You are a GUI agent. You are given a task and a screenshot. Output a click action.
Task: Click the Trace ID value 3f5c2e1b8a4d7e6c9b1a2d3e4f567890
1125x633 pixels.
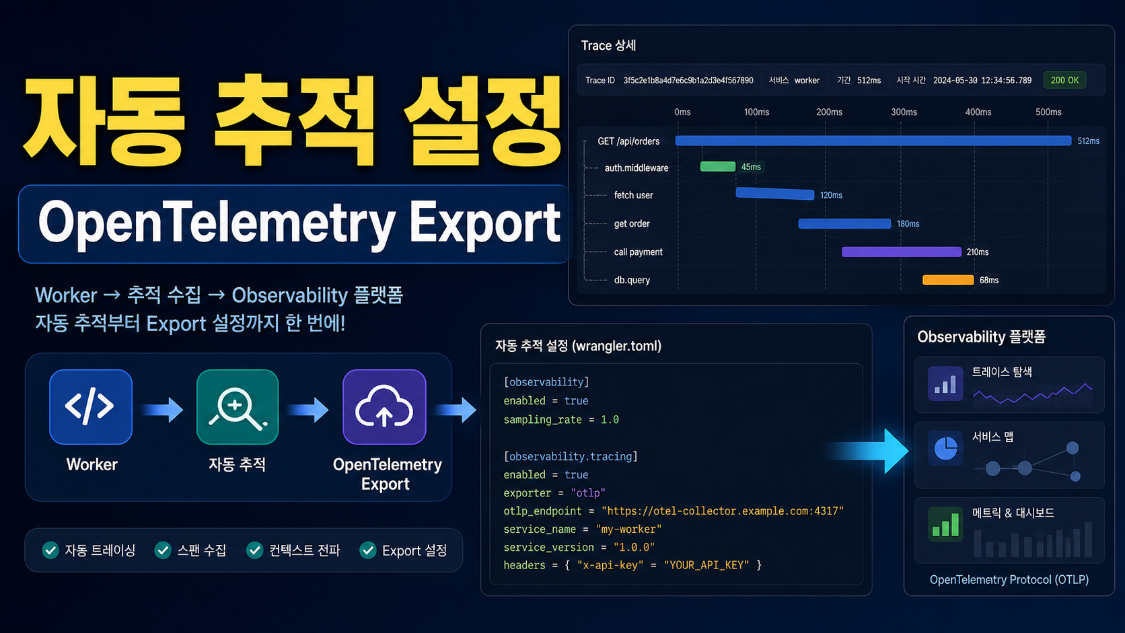(x=688, y=80)
